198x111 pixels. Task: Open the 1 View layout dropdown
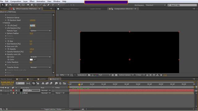[140, 75]
